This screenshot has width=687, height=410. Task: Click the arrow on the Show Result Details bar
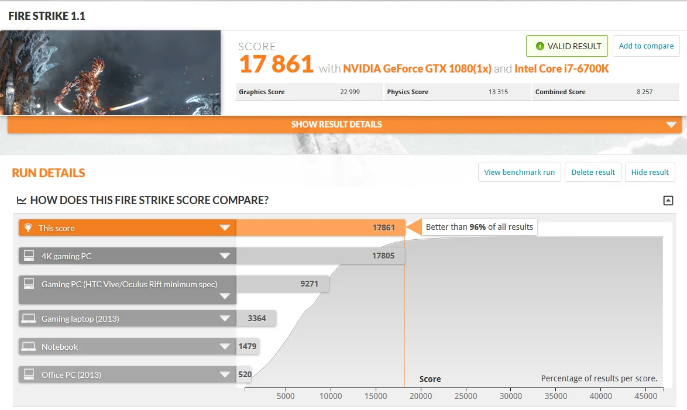tap(671, 125)
